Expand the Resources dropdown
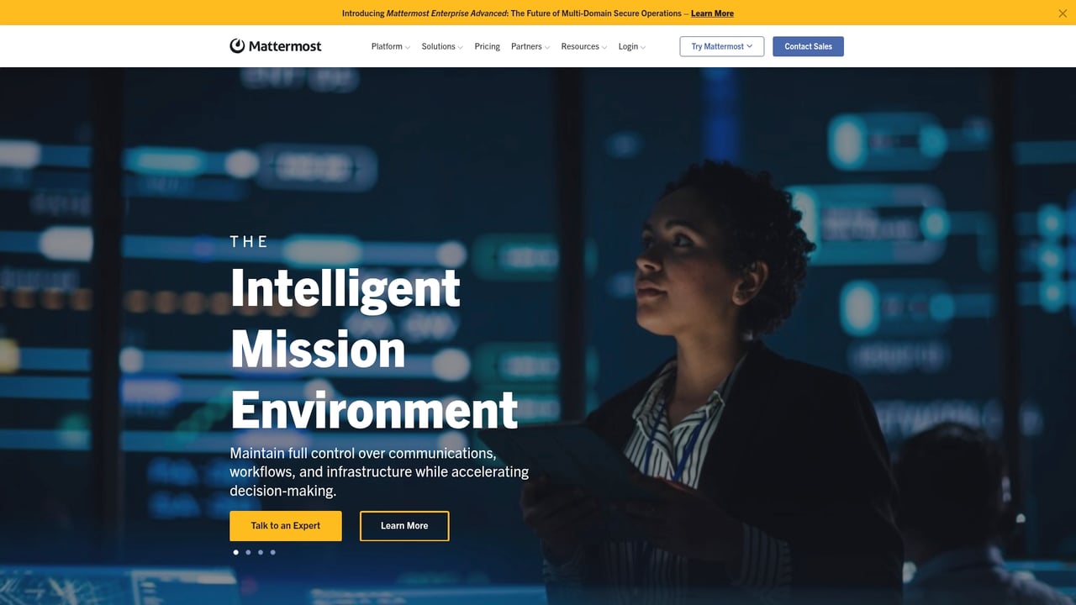 583,46
